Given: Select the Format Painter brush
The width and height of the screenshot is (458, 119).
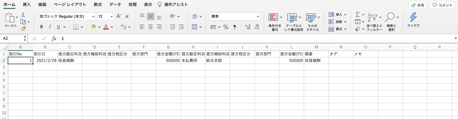Looking at the screenshot, I should [23, 29].
